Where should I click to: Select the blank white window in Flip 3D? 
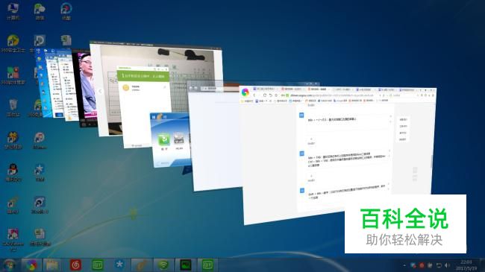(x=215, y=139)
